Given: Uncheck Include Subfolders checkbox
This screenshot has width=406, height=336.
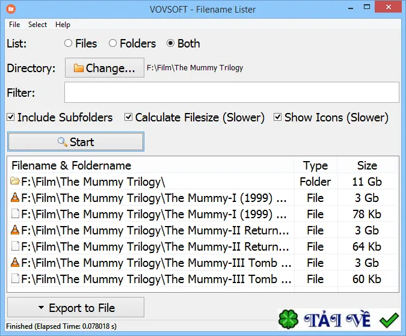Looking at the screenshot, I should 11,117.
